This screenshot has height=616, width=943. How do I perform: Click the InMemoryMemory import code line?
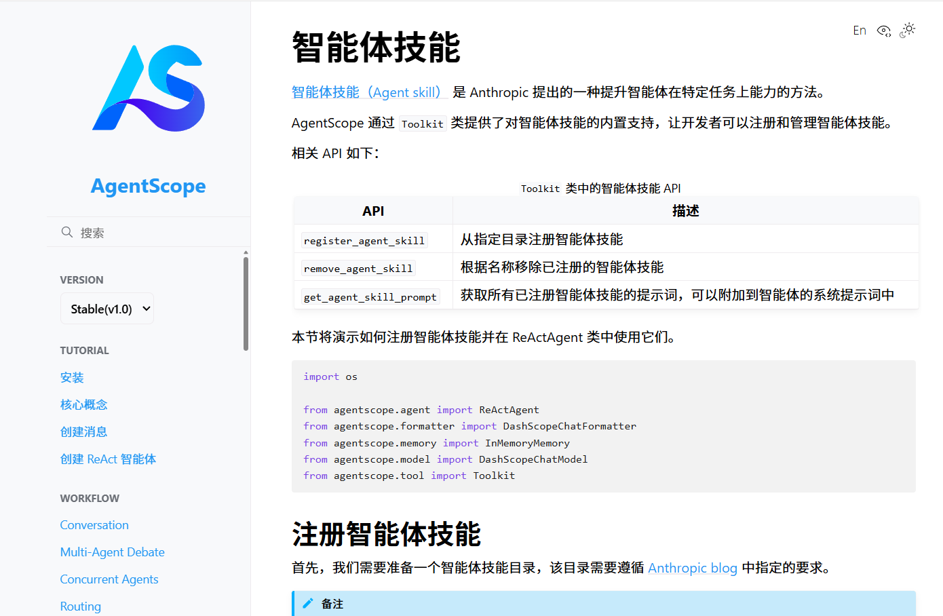click(437, 443)
